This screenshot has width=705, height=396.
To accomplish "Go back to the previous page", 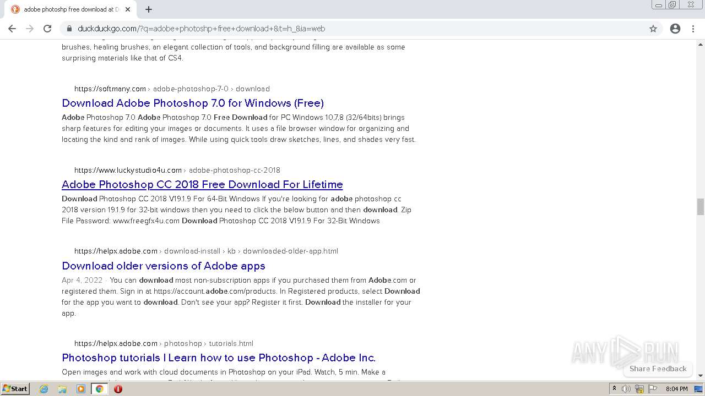I will [12, 29].
